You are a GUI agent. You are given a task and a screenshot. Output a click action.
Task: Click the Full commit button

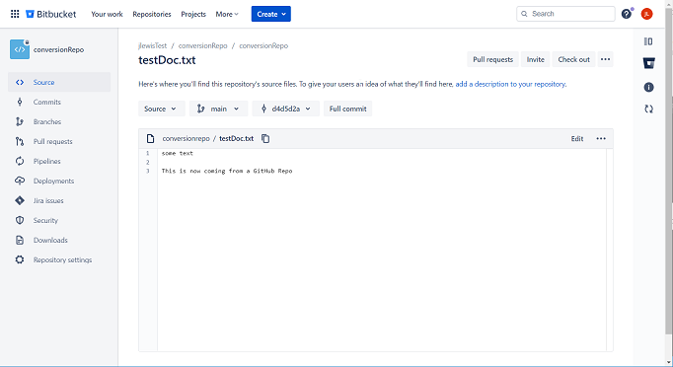point(347,110)
